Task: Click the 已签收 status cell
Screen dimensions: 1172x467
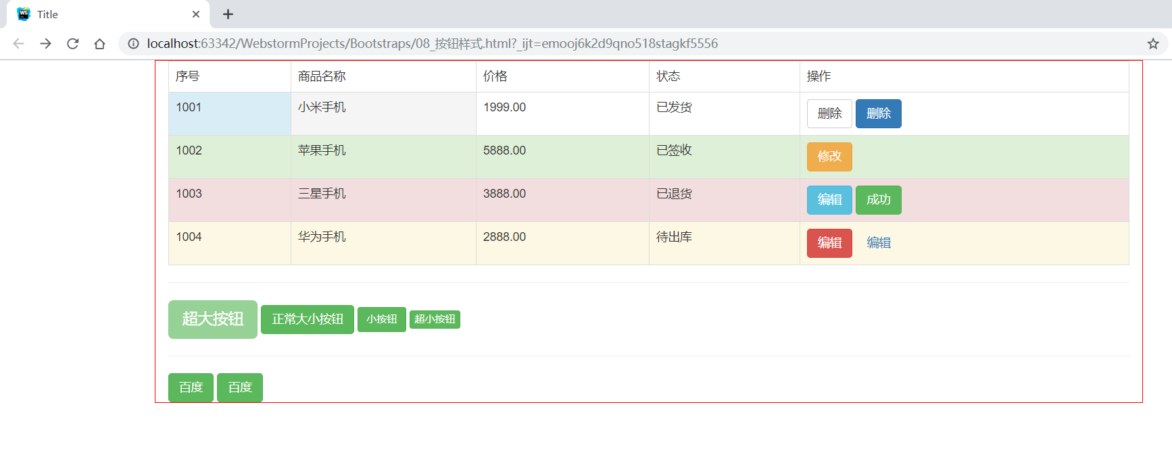Action: click(725, 157)
